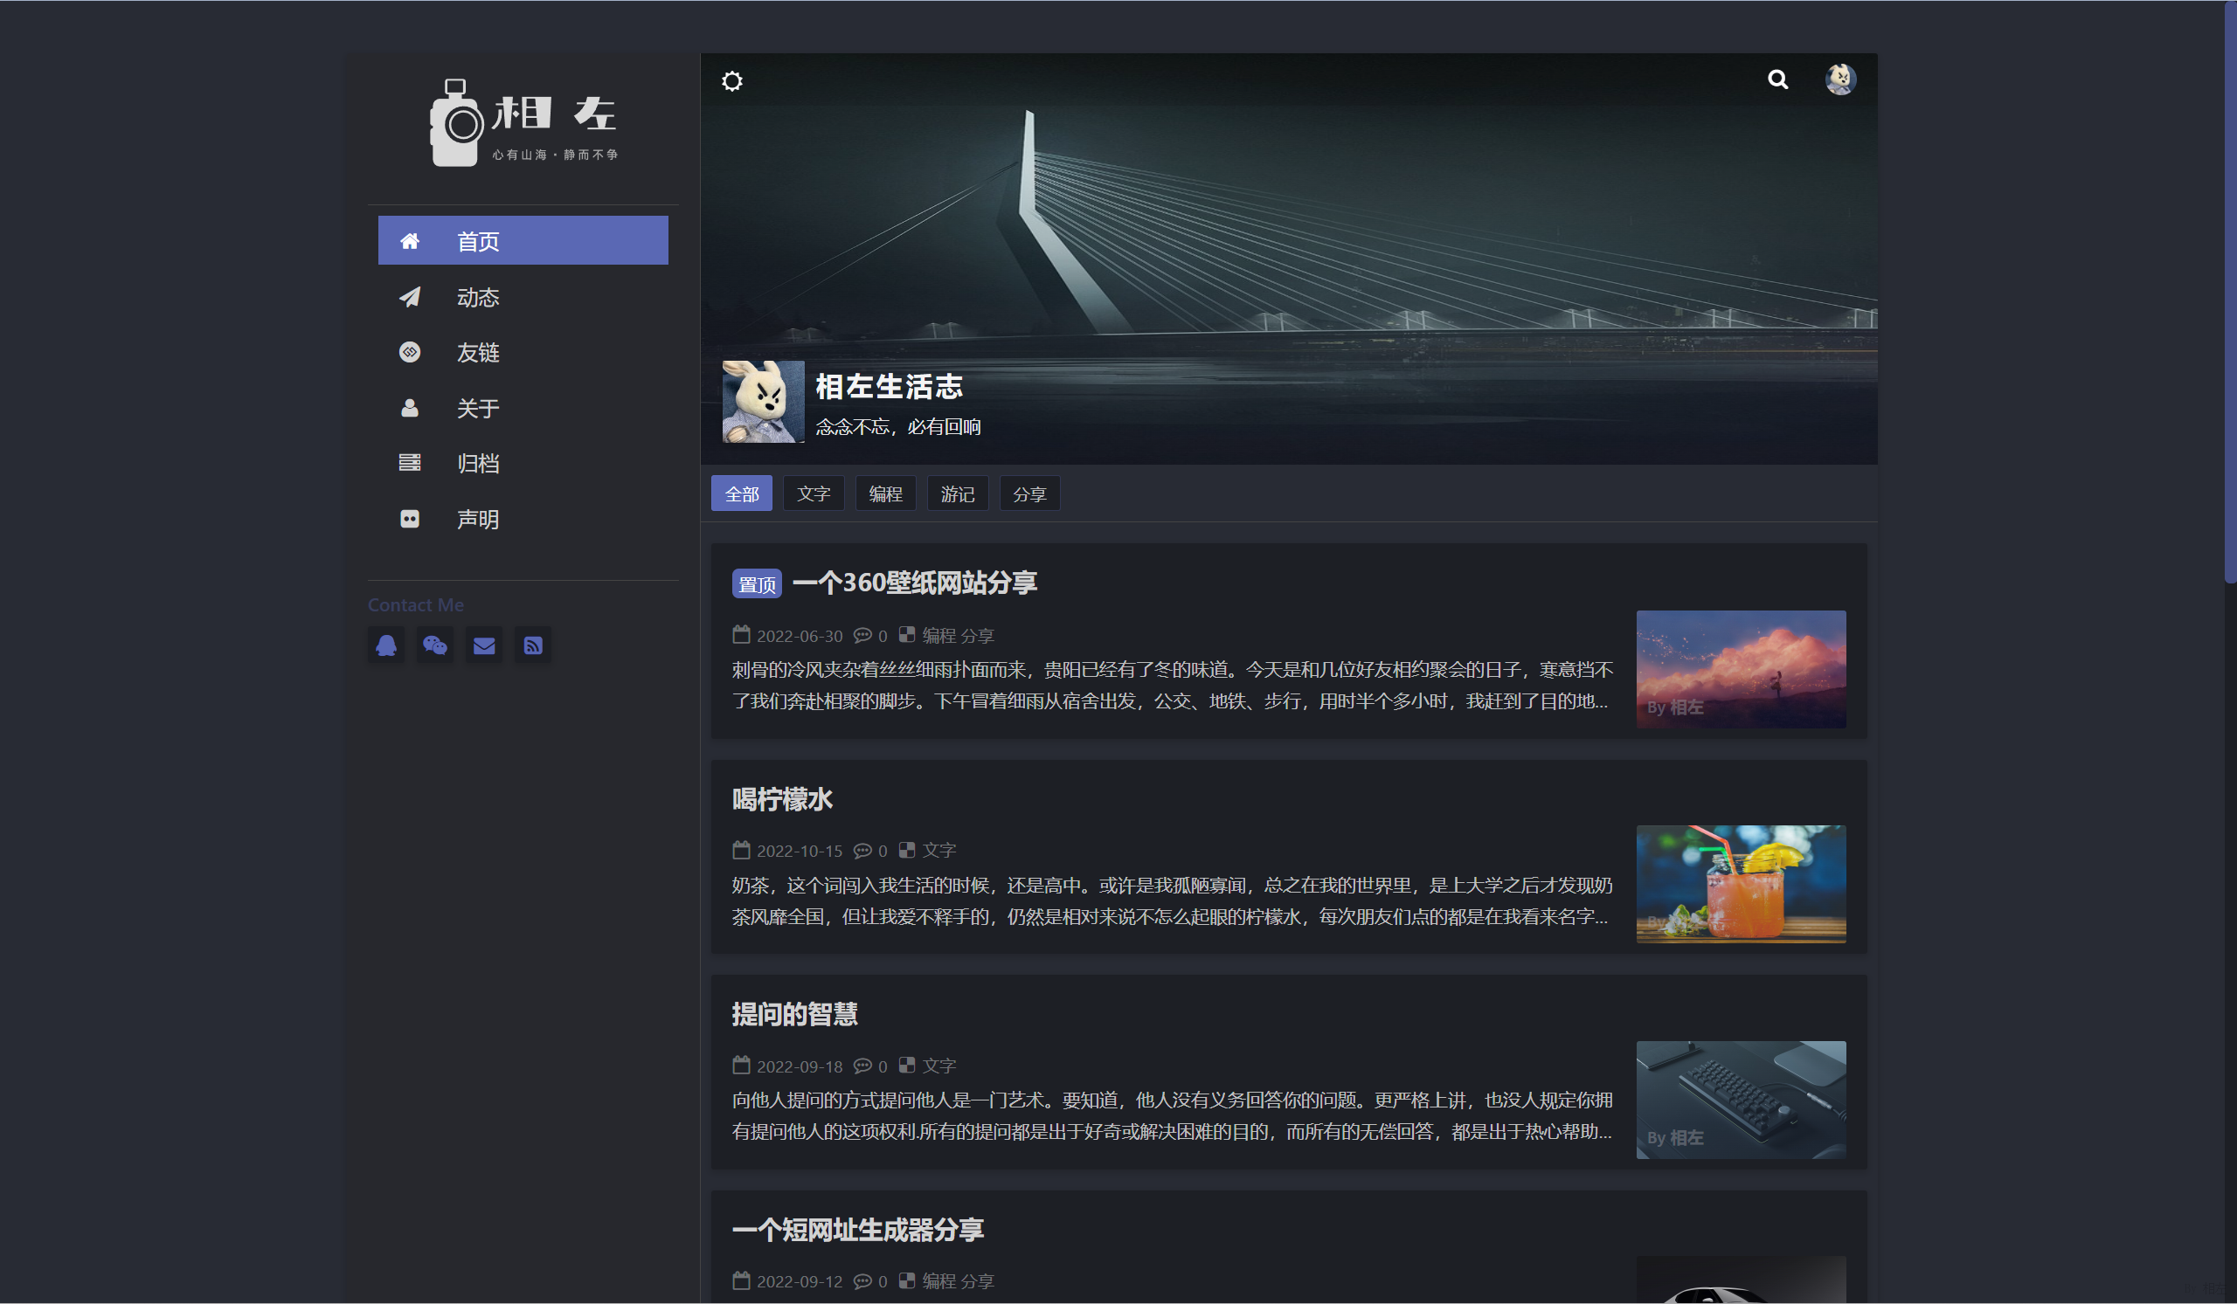2237x1304 pixels.
Task: Navigate to 关于 page
Action: [x=478, y=408]
